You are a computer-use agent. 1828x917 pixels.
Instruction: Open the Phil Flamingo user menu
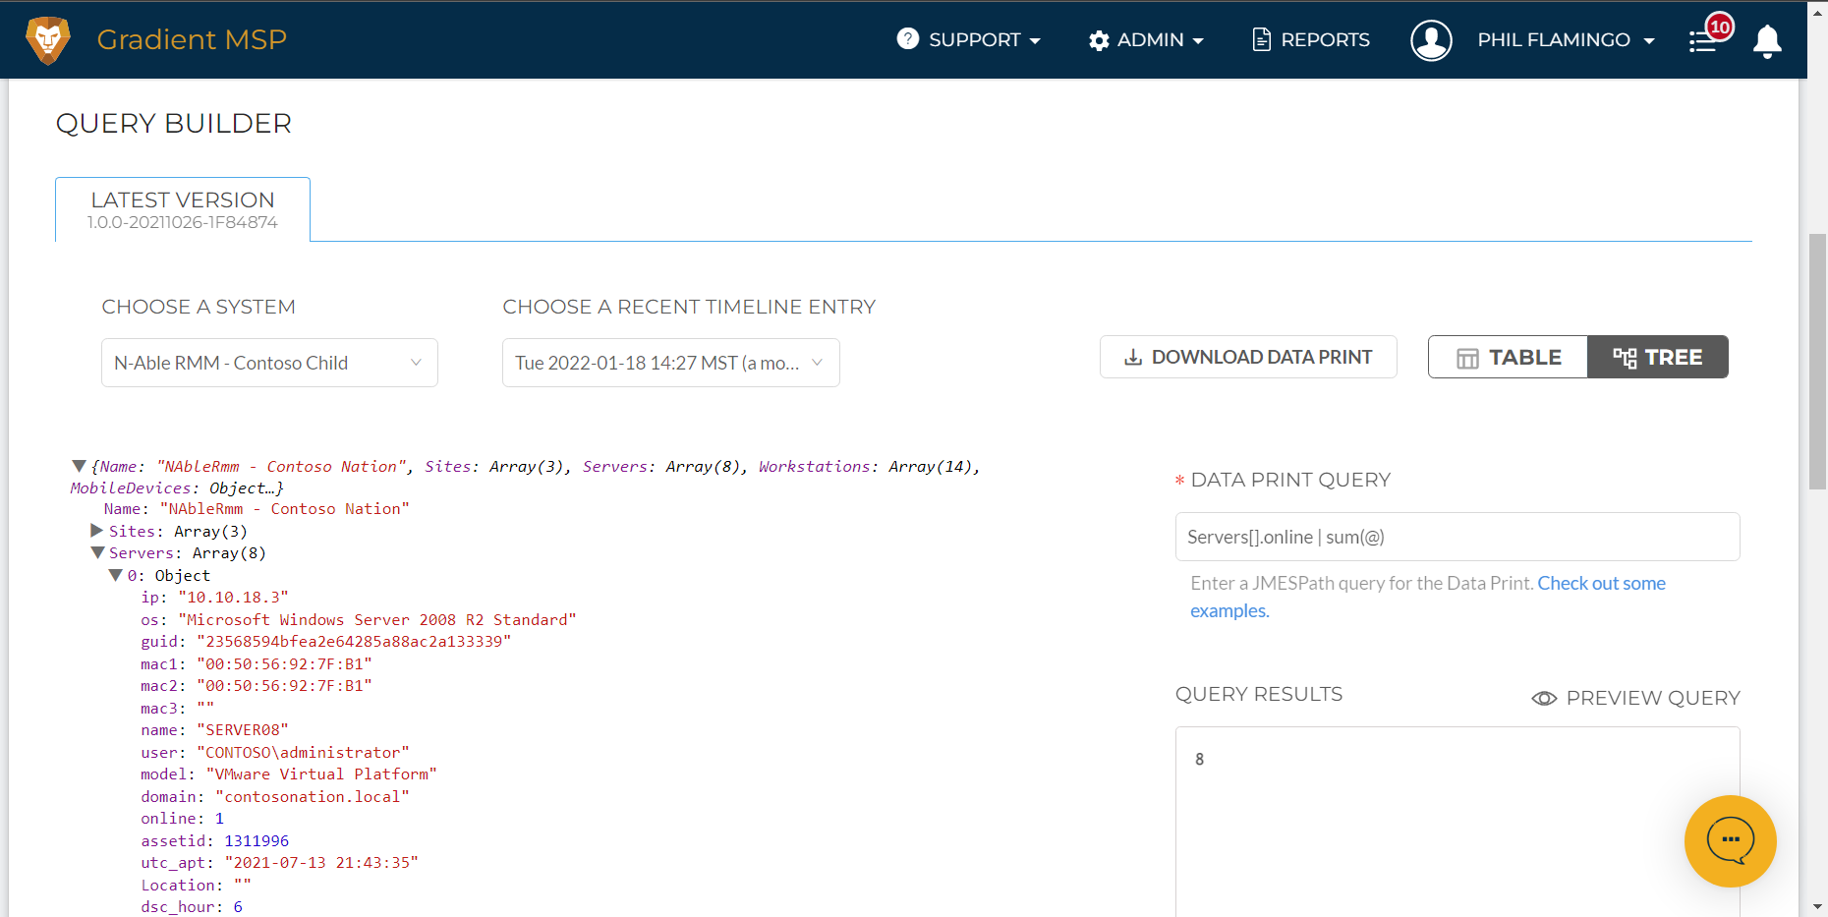[x=1566, y=40]
